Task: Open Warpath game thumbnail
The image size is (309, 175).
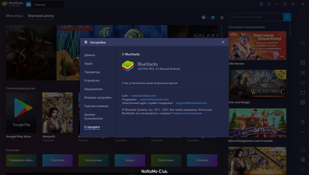Action: pos(57,113)
